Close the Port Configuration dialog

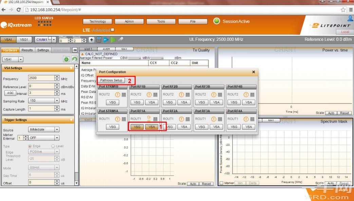pyautogui.click(x=254, y=72)
